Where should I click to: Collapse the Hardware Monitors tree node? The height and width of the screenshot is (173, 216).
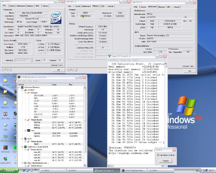(19, 87)
